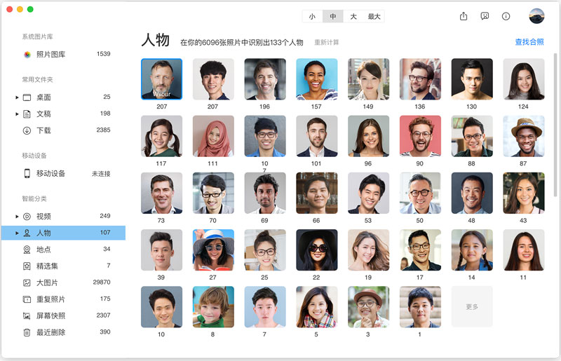Click the 视频 video icon
Image resolution: width=561 pixels, height=361 pixels.
tap(27, 217)
